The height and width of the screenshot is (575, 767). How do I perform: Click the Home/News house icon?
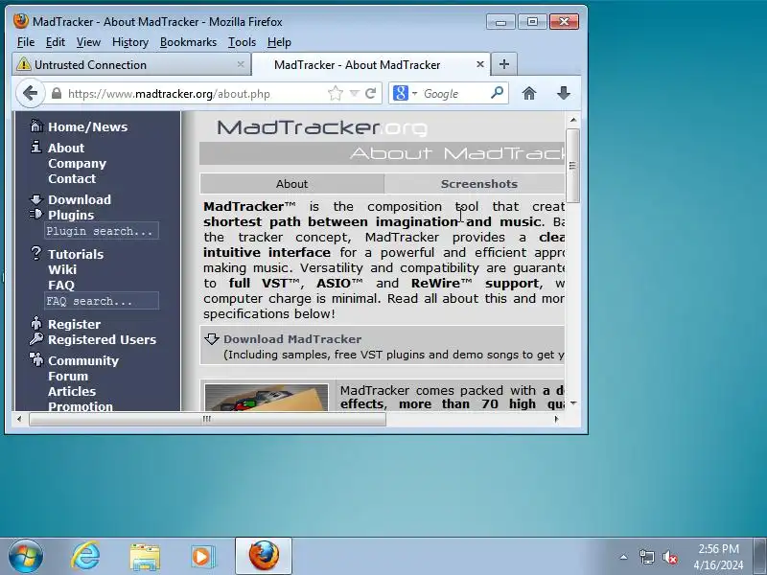point(36,126)
